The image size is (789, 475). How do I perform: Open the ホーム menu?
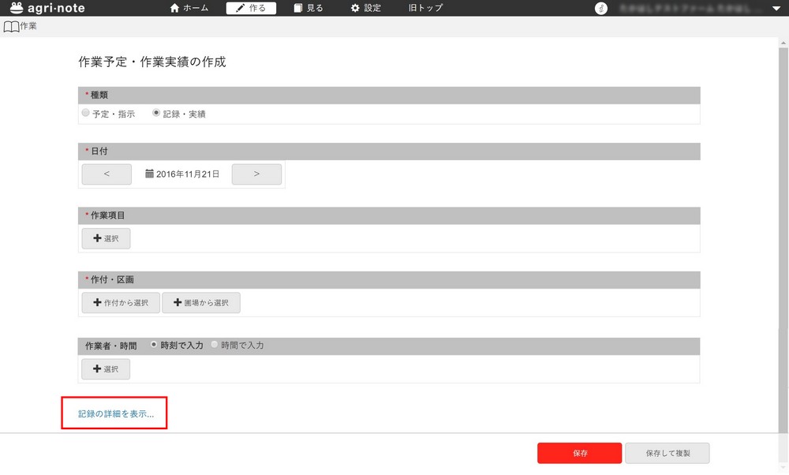click(189, 9)
